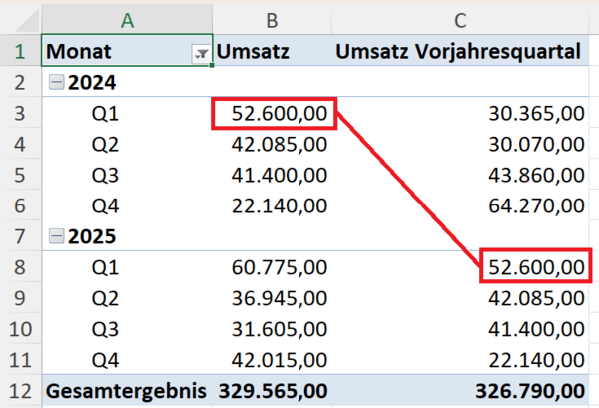
Task: Select row 7 header
Action: [x=20, y=237]
